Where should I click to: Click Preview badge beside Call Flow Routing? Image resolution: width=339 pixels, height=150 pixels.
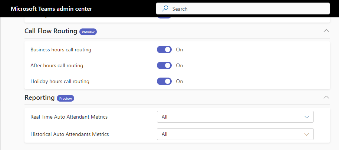click(88, 32)
